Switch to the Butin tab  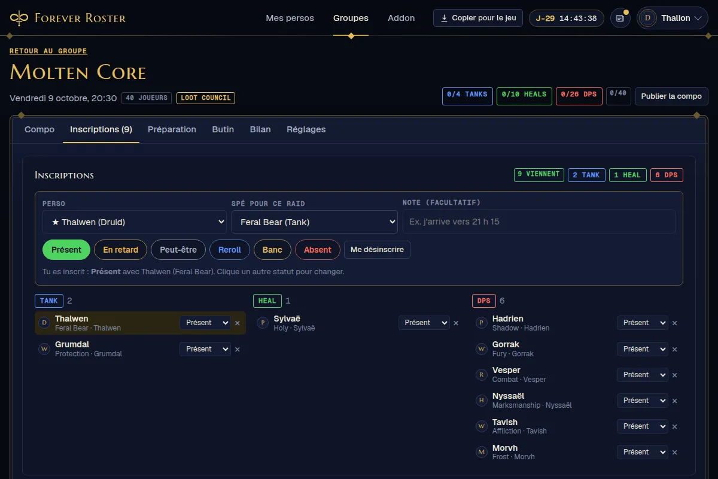pyautogui.click(x=223, y=129)
